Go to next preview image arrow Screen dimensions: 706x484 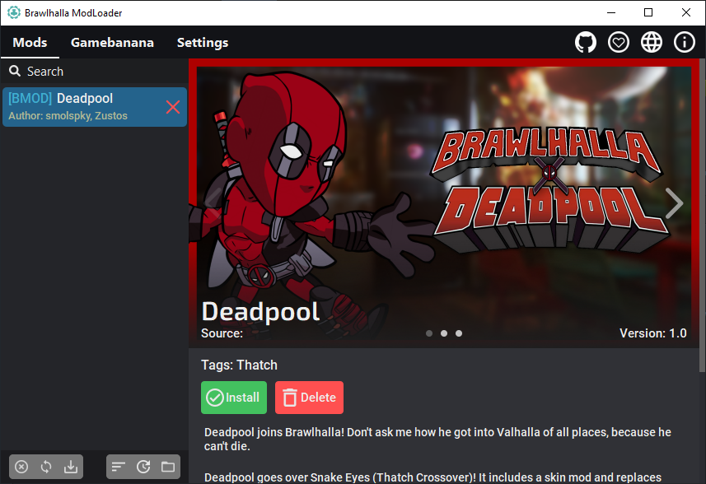point(674,203)
